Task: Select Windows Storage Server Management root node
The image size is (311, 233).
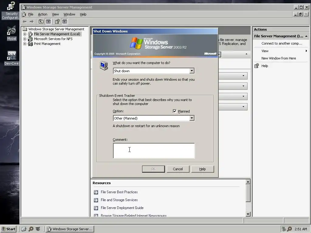Action: 56,29
